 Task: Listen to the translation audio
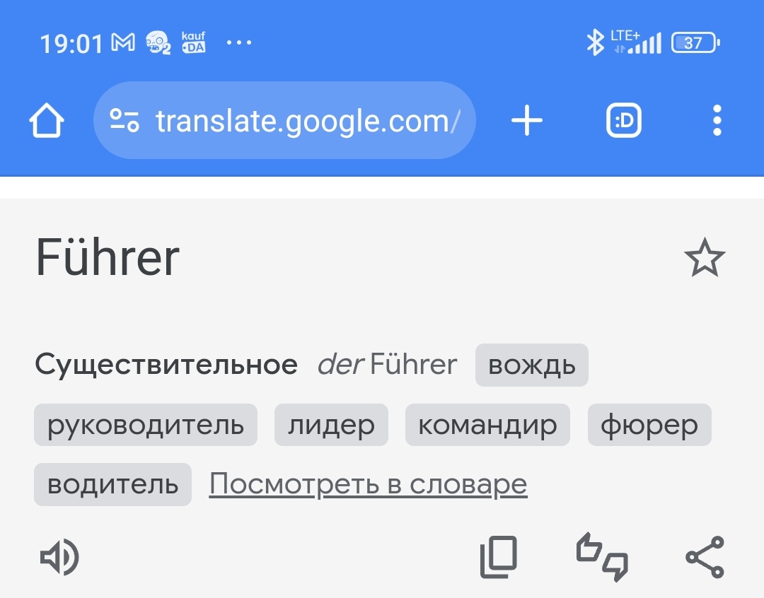tap(59, 558)
